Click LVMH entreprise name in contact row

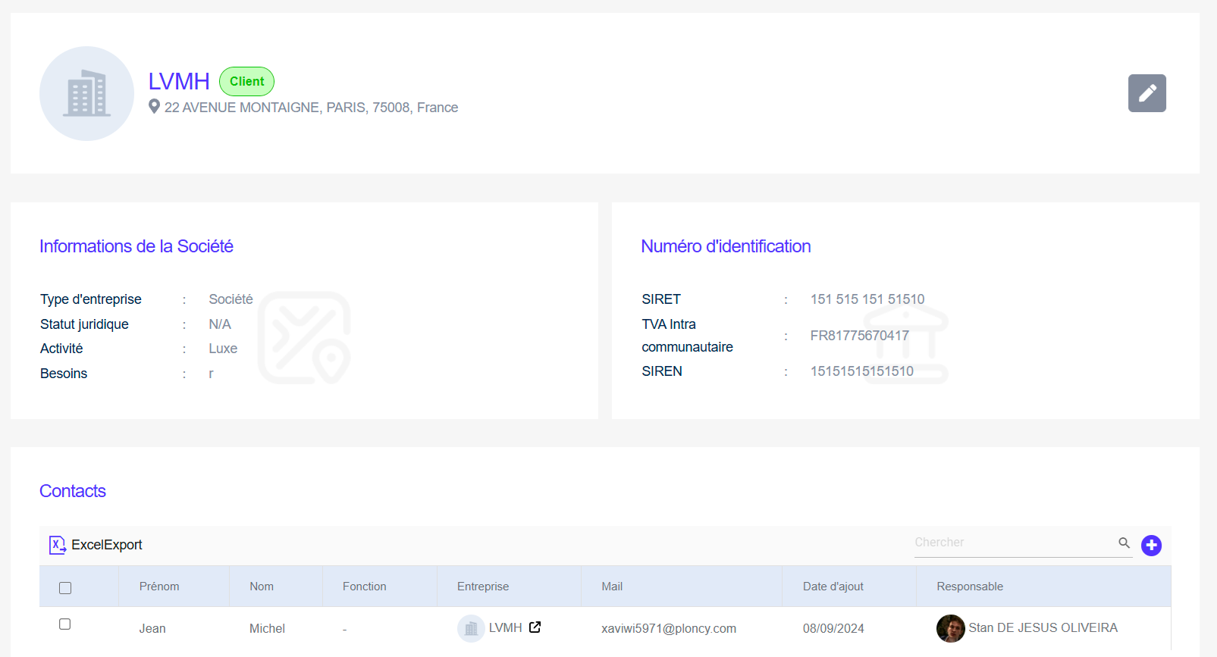click(x=505, y=627)
